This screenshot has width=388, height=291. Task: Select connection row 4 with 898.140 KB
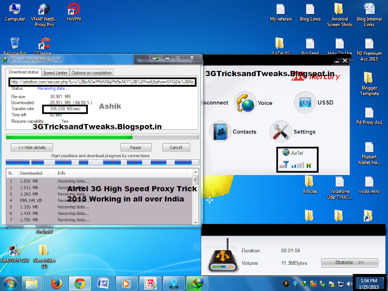pos(99,200)
